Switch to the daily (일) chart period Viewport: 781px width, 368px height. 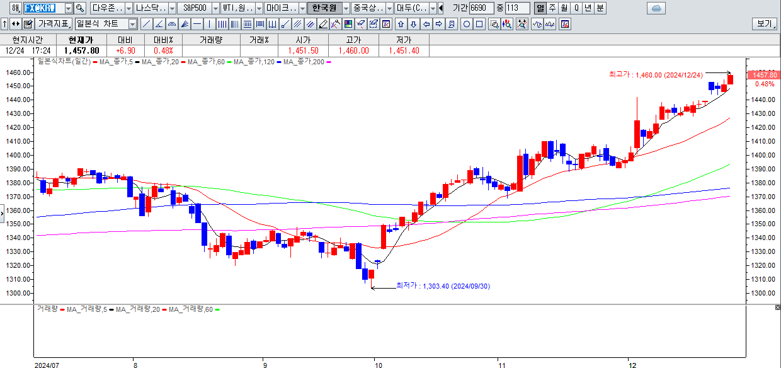[x=540, y=8]
